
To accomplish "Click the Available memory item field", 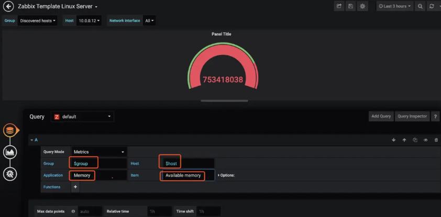I will click(x=183, y=176).
